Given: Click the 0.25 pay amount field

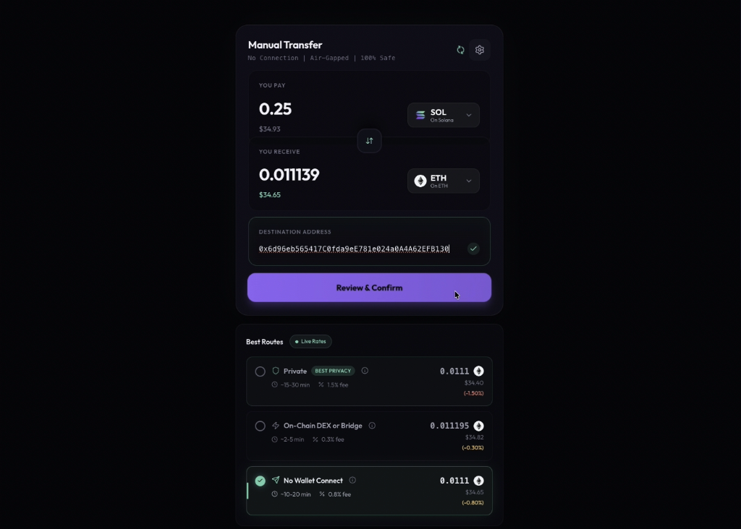Looking at the screenshot, I should tap(276, 109).
